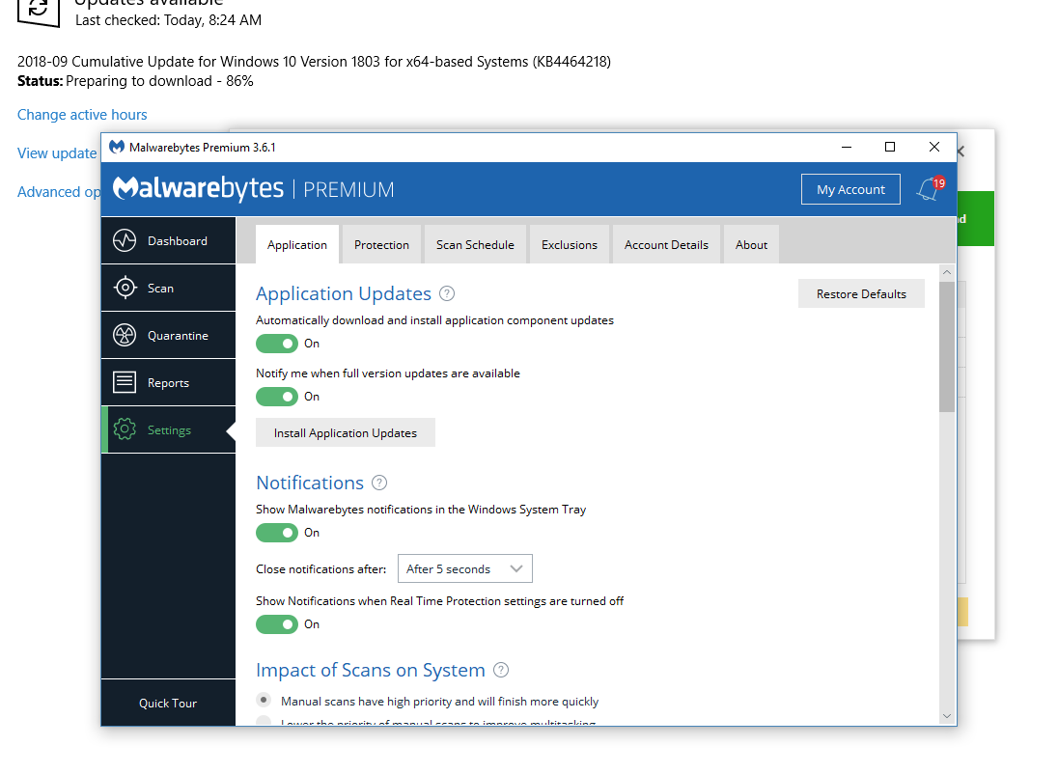This screenshot has height=774, width=1058.
Task: Switch to the Protection tab
Action: point(381,244)
